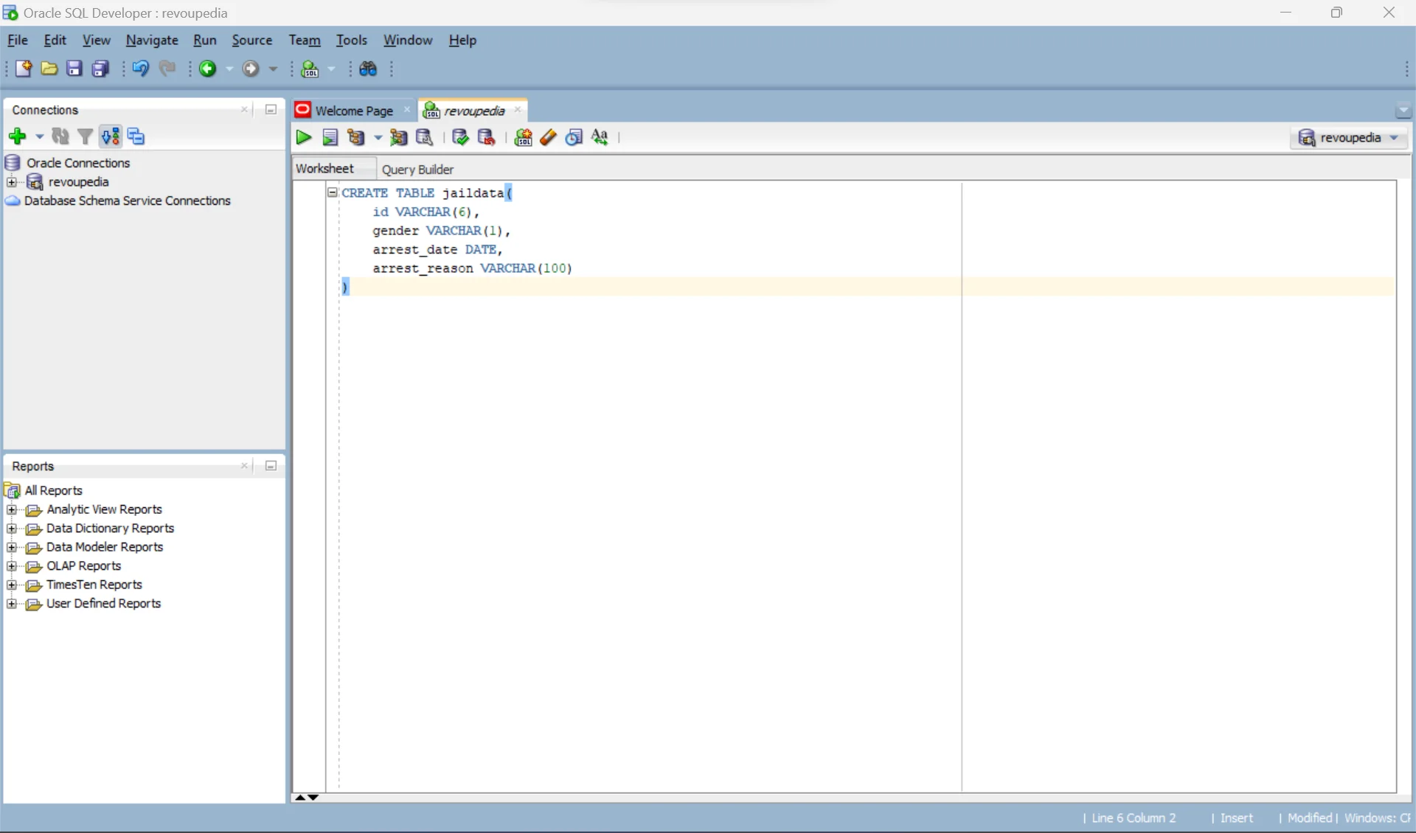Expand the revoupedia connection node
The image size is (1416, 833).
coord(11,182)
